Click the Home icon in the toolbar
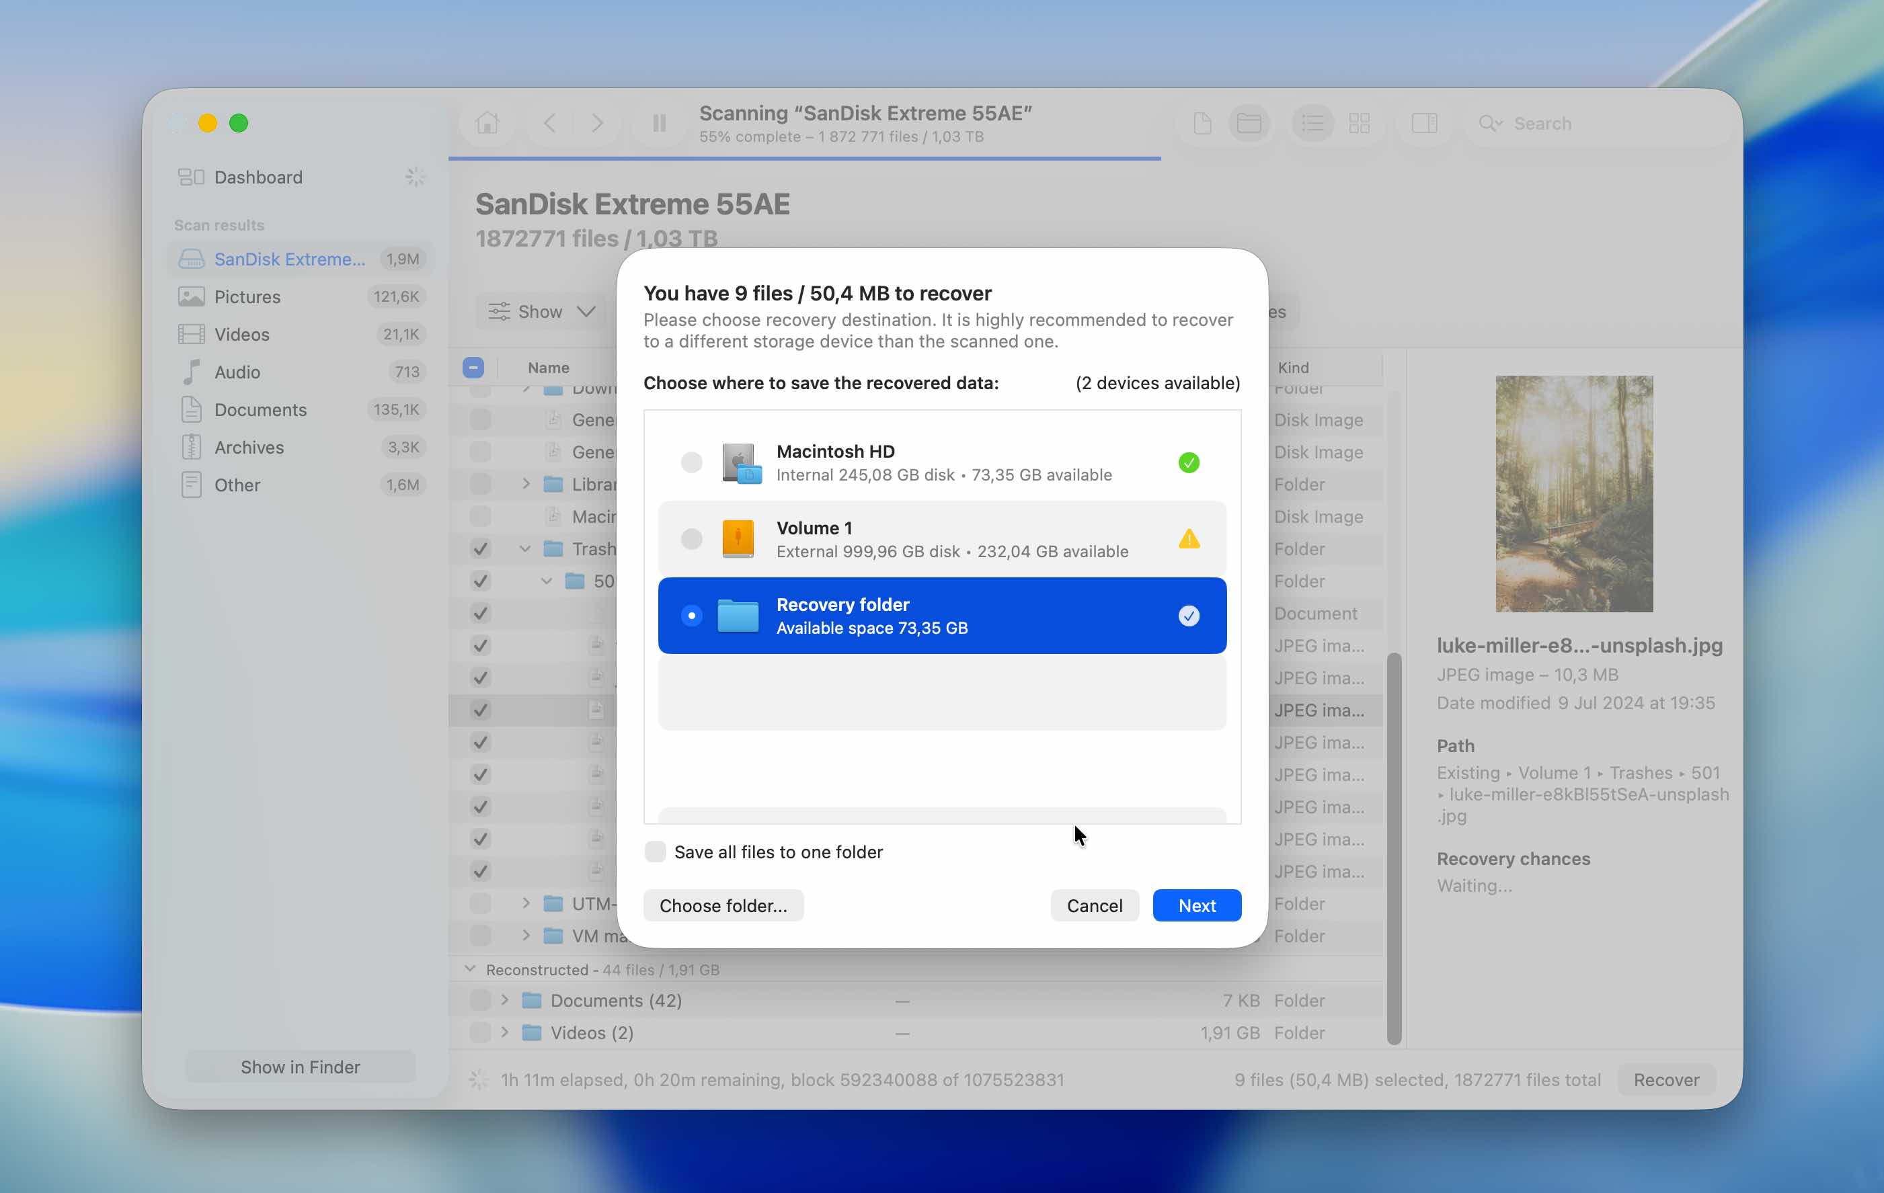Screen dimensions: 1884x1193 click(487, 123)
